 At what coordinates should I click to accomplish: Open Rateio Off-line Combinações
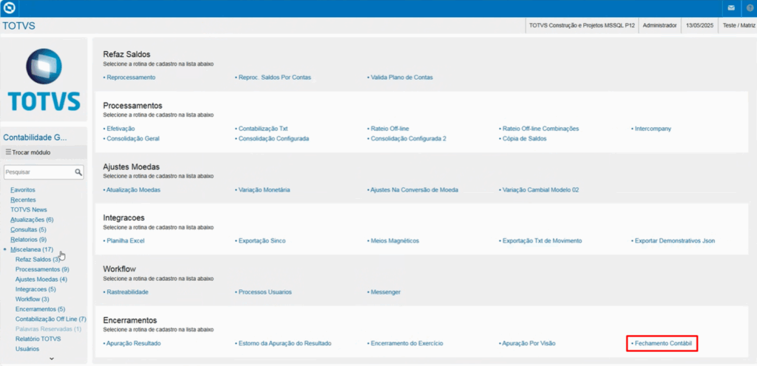point(540,129)
